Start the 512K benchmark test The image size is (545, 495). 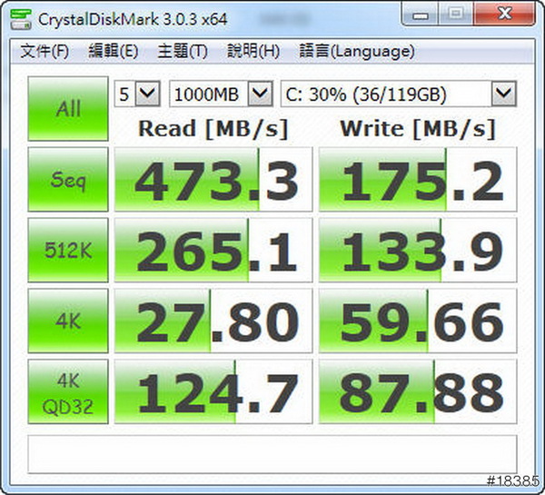coord(68,250)
